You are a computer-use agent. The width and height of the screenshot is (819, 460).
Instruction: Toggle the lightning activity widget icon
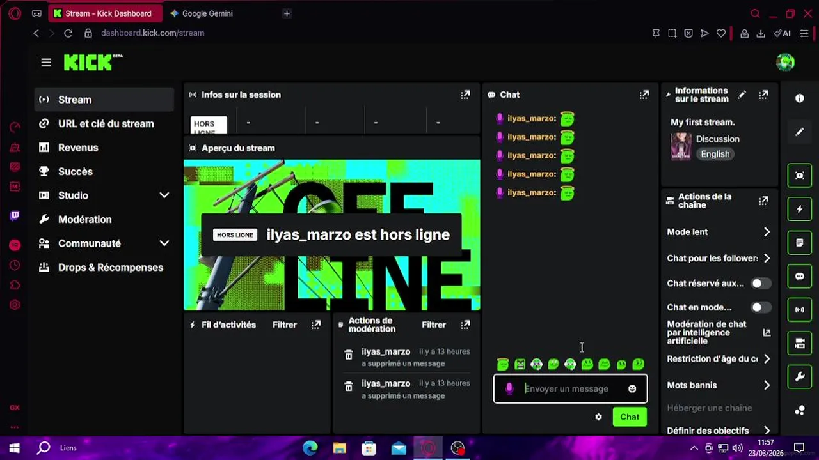coord(800,209)
